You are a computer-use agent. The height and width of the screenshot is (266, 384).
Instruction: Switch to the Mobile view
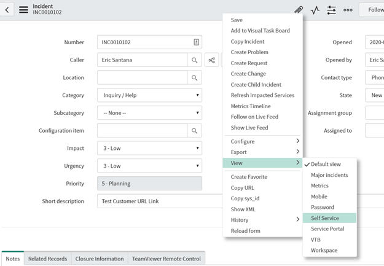tap(330, 197)
